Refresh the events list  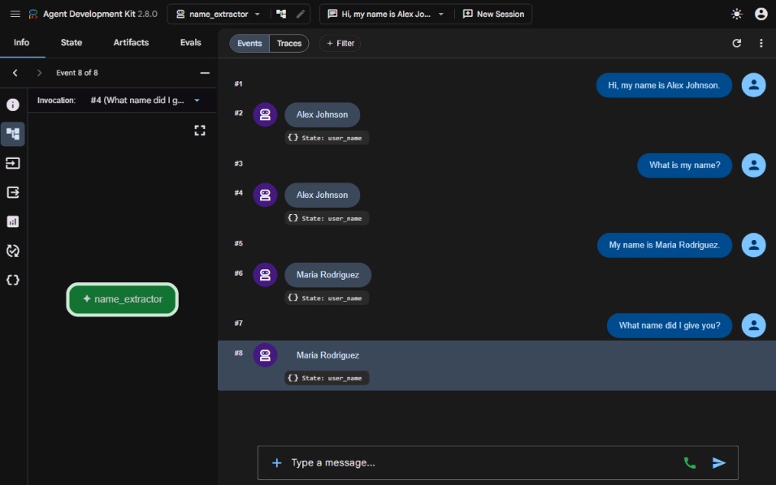pyautogui.click(x=736, y=43)
